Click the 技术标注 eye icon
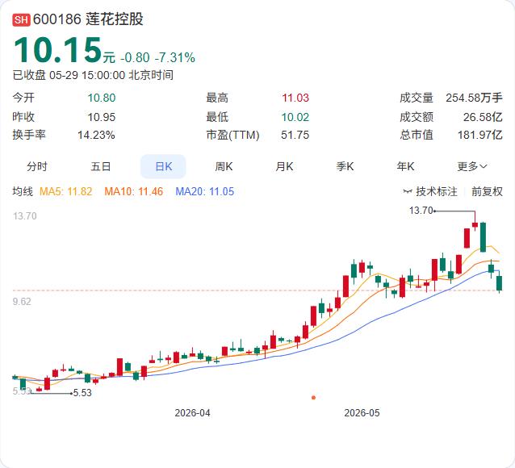Image resolution: width=515 pixels, height=468 pixels. pos(408,191)
